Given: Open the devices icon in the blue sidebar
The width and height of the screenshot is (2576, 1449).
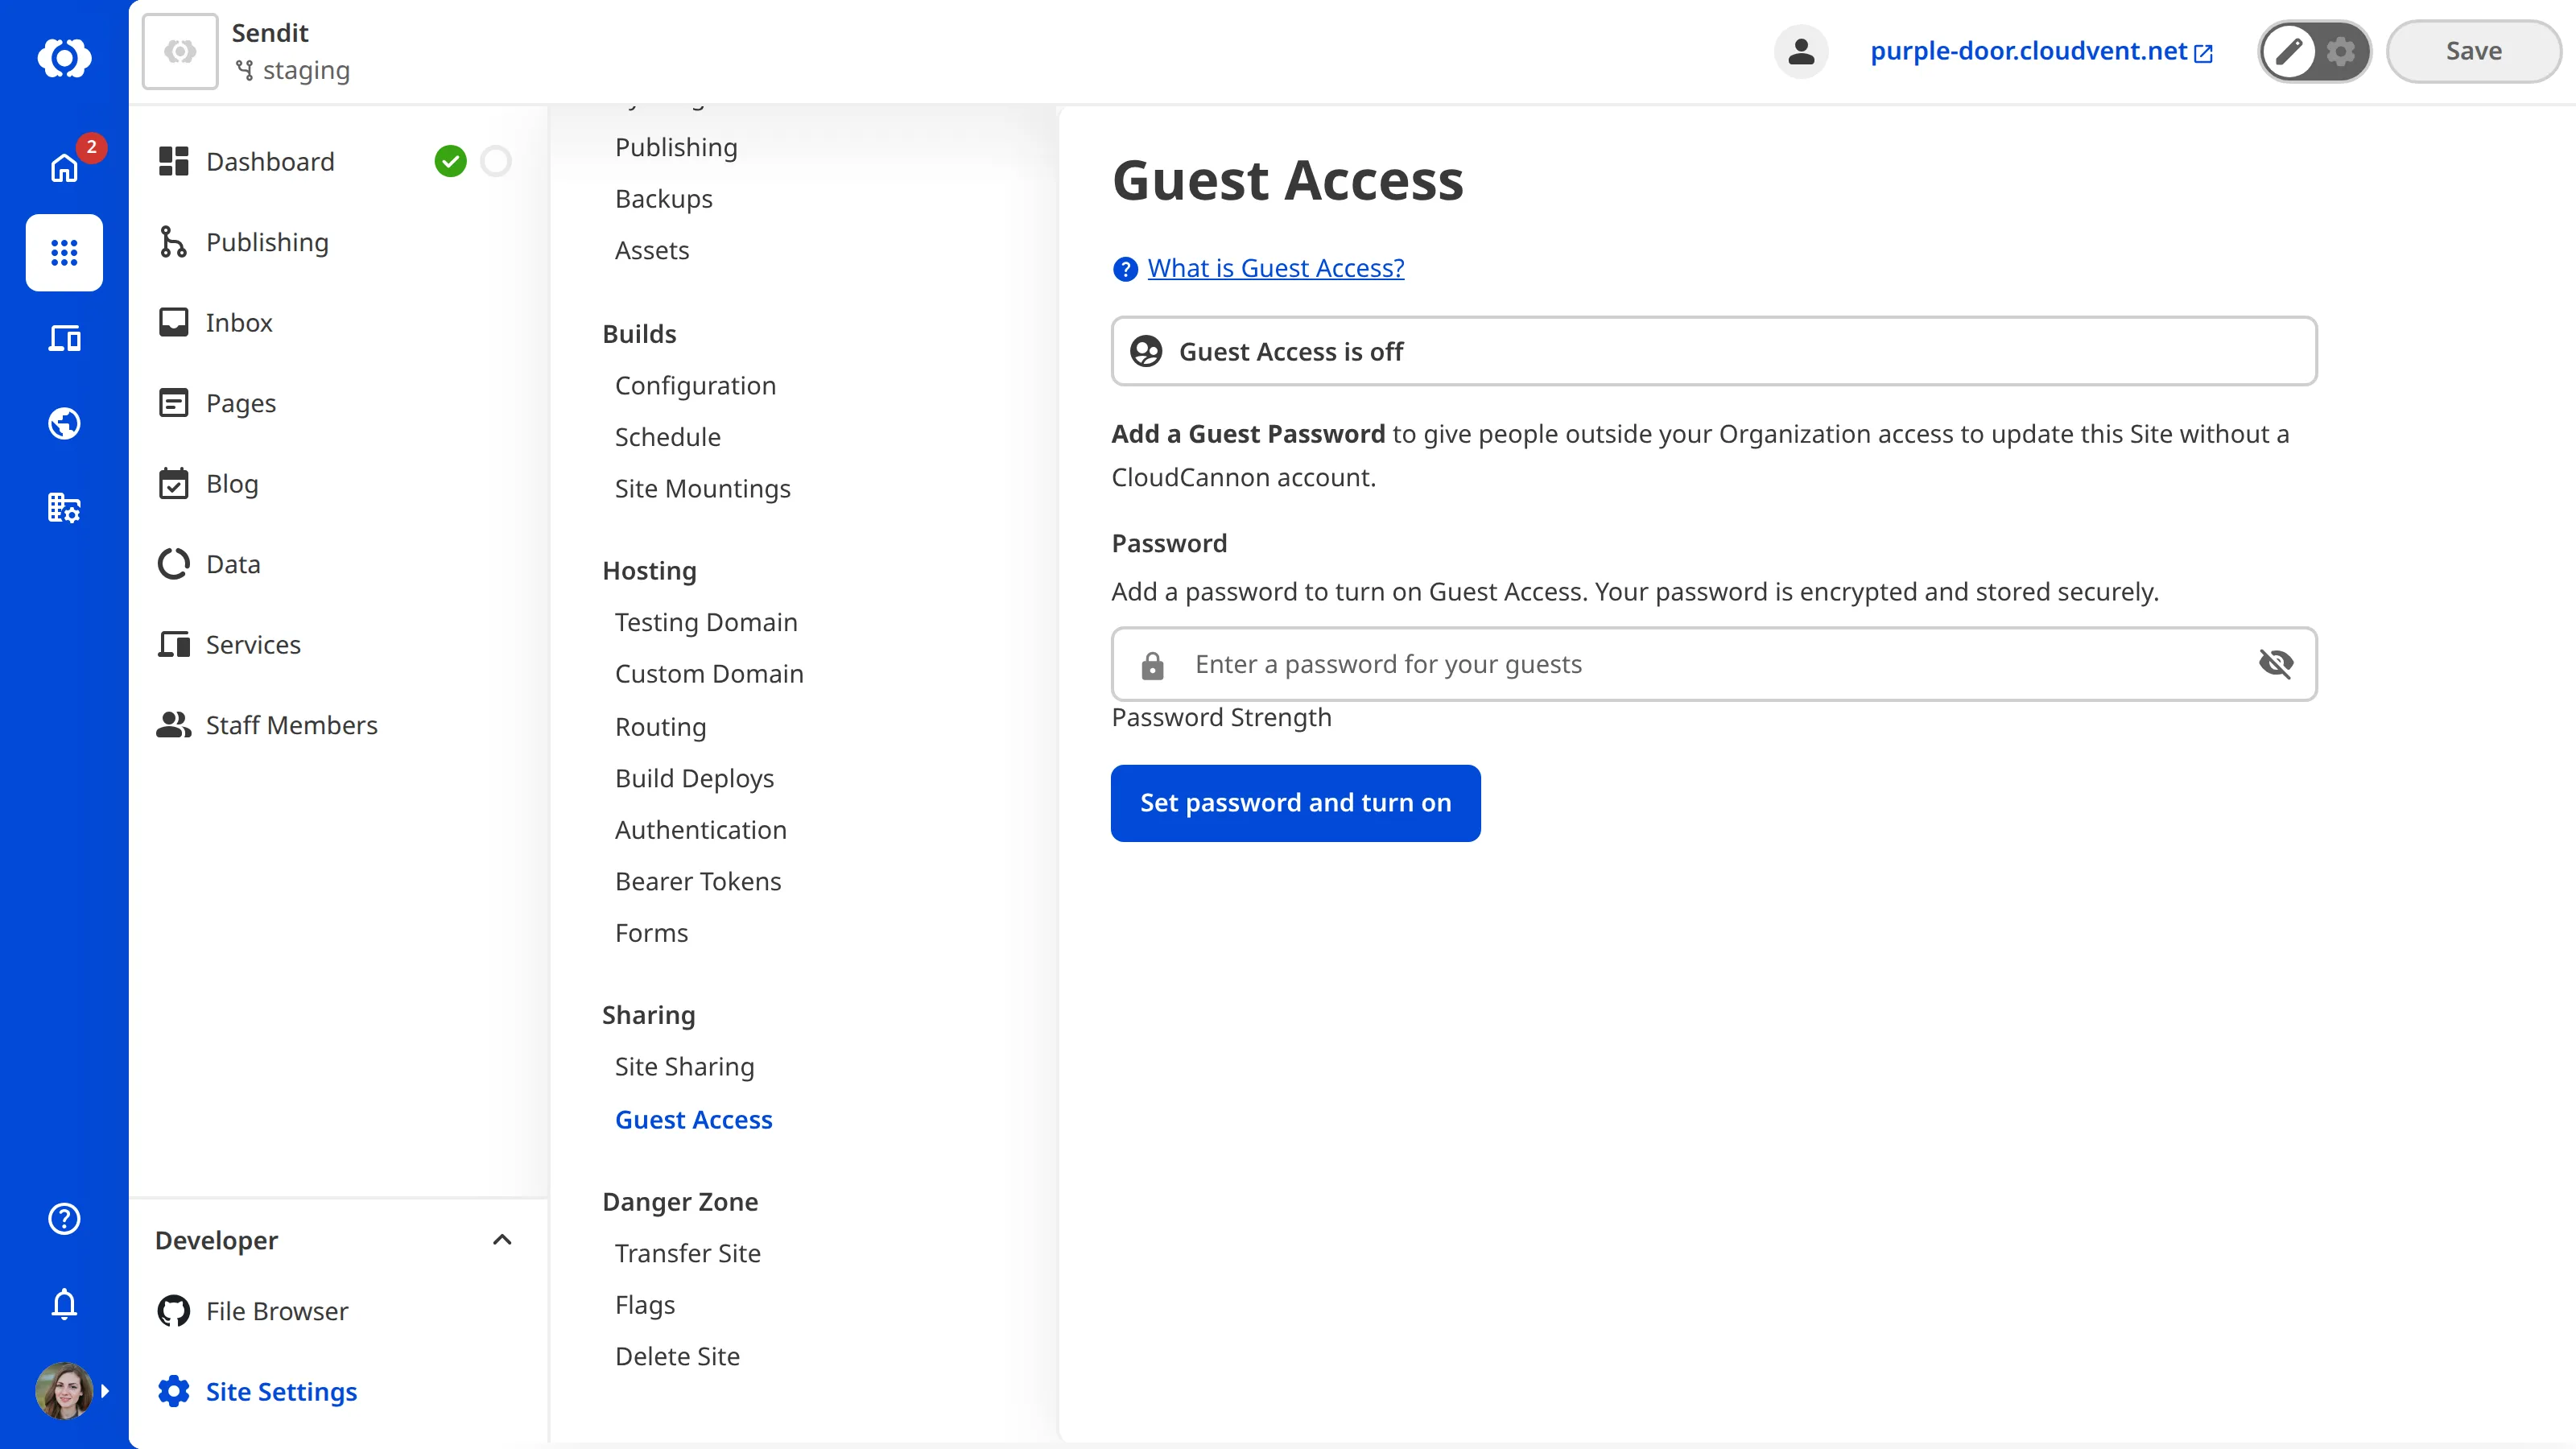Looking at the screenshot, I should tap(64, 338).
